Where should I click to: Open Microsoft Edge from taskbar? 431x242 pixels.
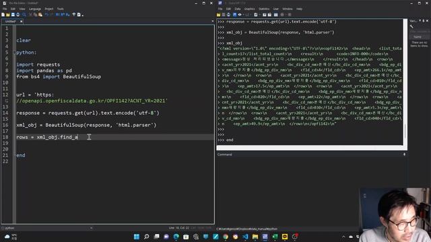click(176, 237)
